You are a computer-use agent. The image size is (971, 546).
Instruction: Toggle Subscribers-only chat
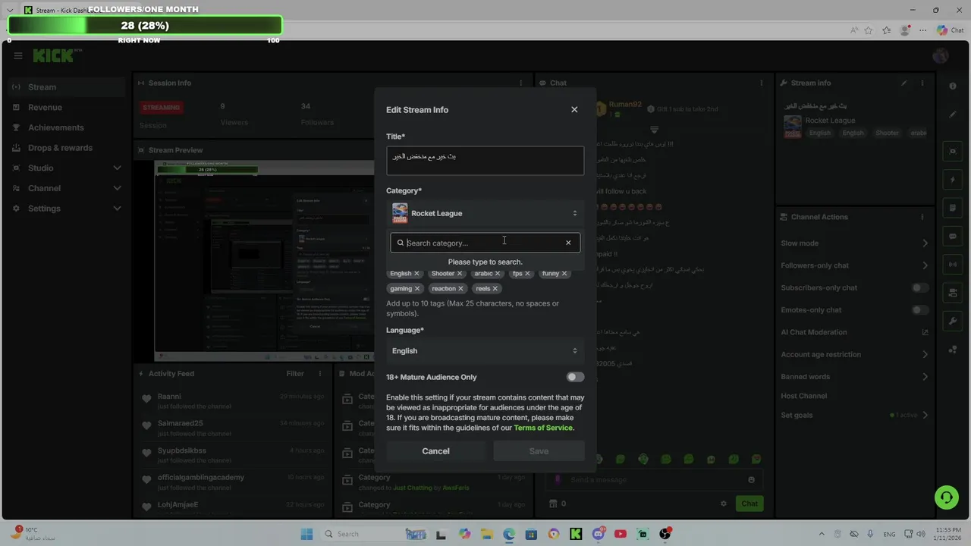(x=920, y=287)
